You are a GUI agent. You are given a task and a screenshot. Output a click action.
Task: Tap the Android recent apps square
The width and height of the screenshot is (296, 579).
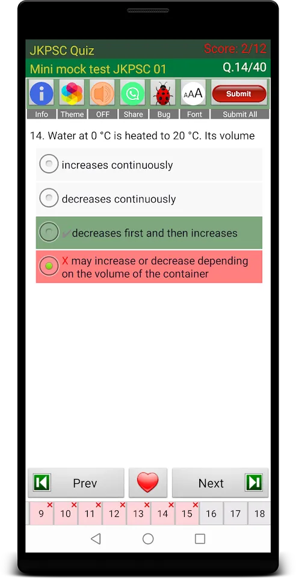[x=200, y=539]
